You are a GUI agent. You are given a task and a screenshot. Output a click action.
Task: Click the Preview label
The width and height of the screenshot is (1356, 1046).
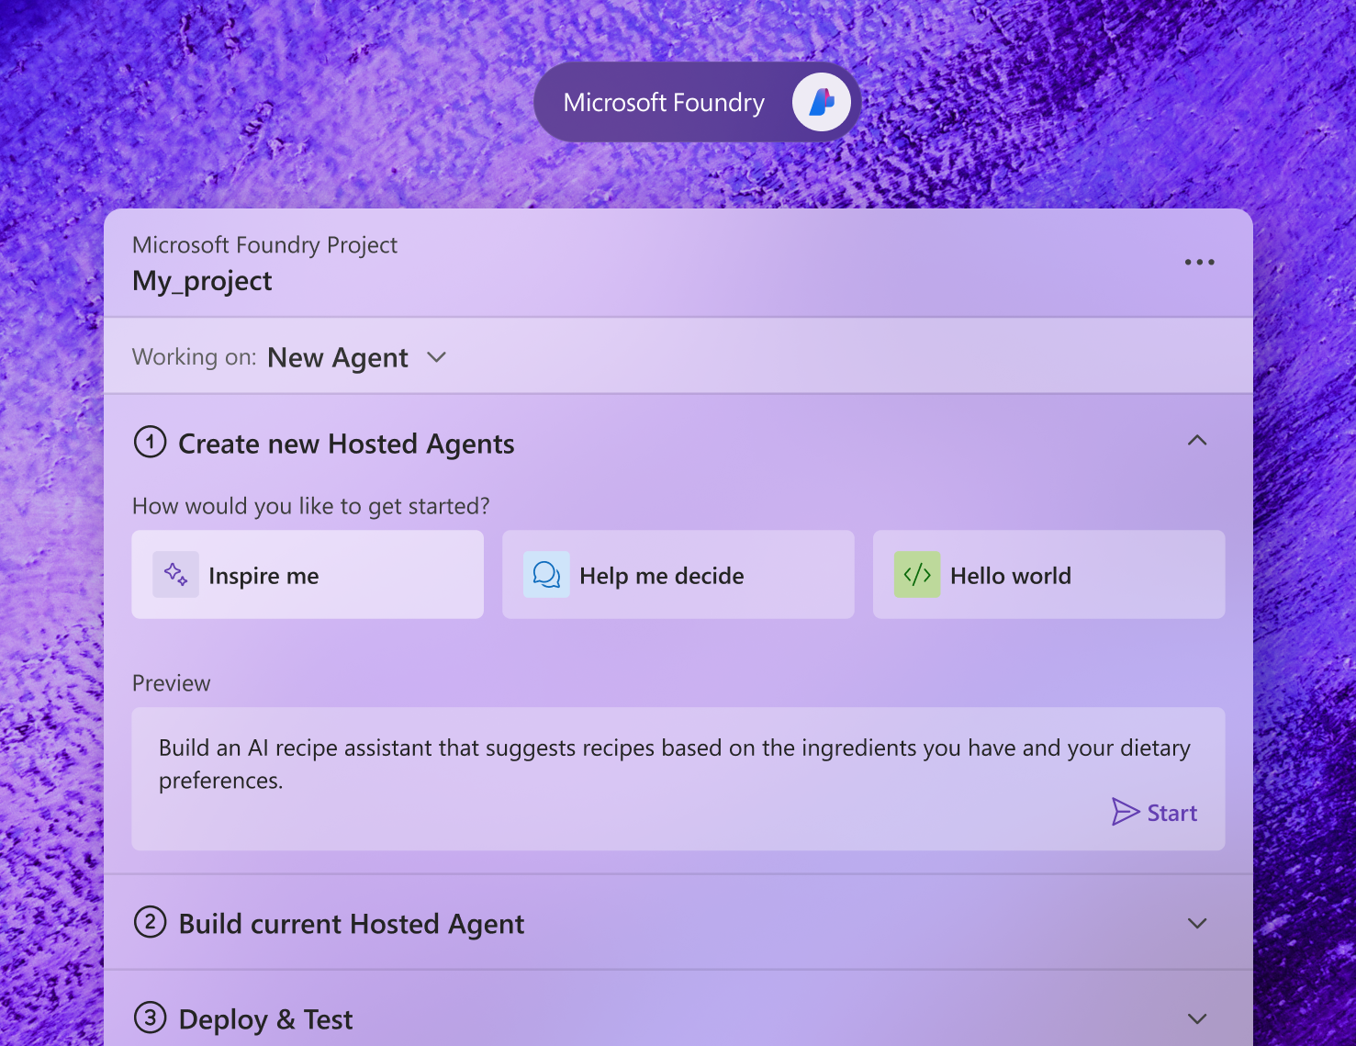(x=172, y=683)
